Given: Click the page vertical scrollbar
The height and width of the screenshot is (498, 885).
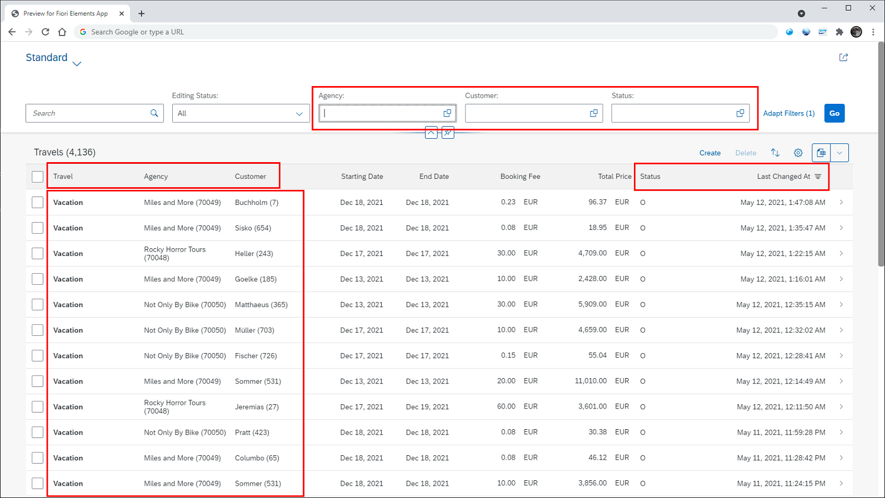Looking at the screenshot, I should pyautogui.click(x=881, y=155).
